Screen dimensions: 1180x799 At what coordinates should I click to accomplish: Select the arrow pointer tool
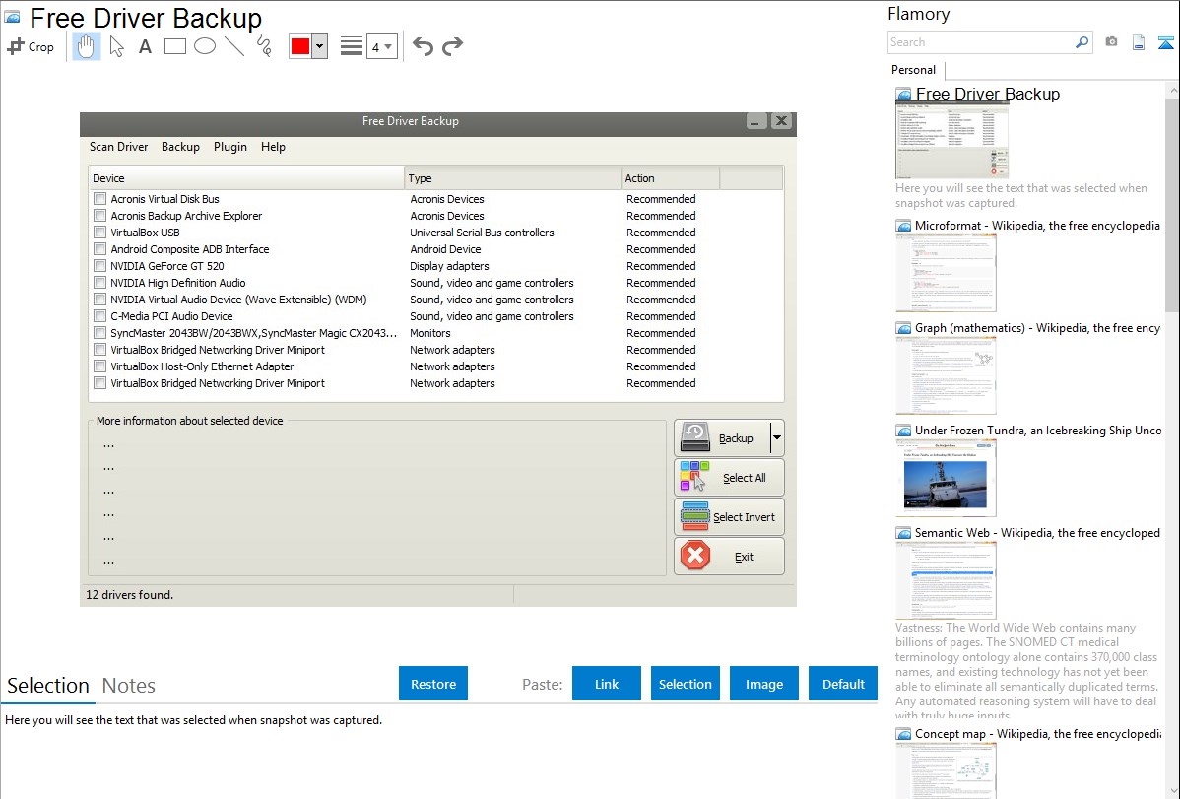pos(116,46)
